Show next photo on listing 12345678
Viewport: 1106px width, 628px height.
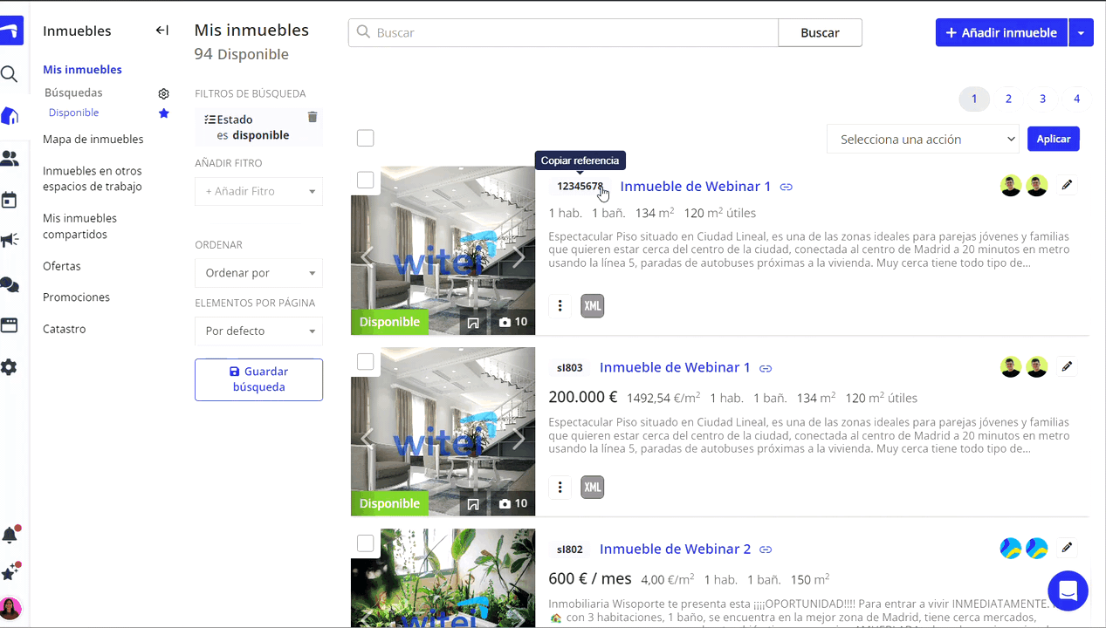519,256
